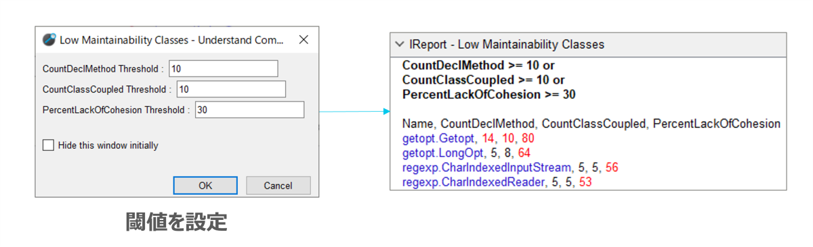Click the CountDeclMethod Threshold input field
Viewport: 813px width, 247px height.
pos(223,68)
